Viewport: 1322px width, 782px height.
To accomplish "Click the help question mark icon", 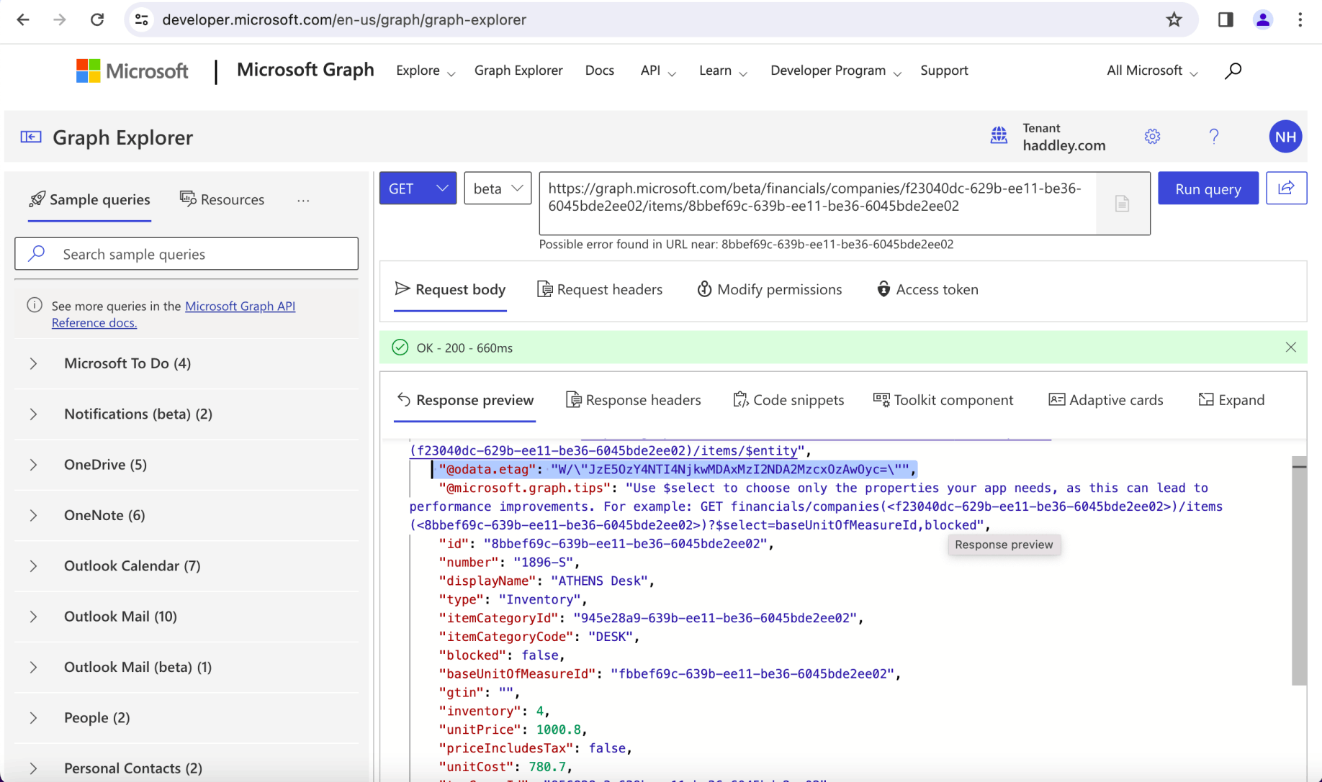I will (1214, 137).
